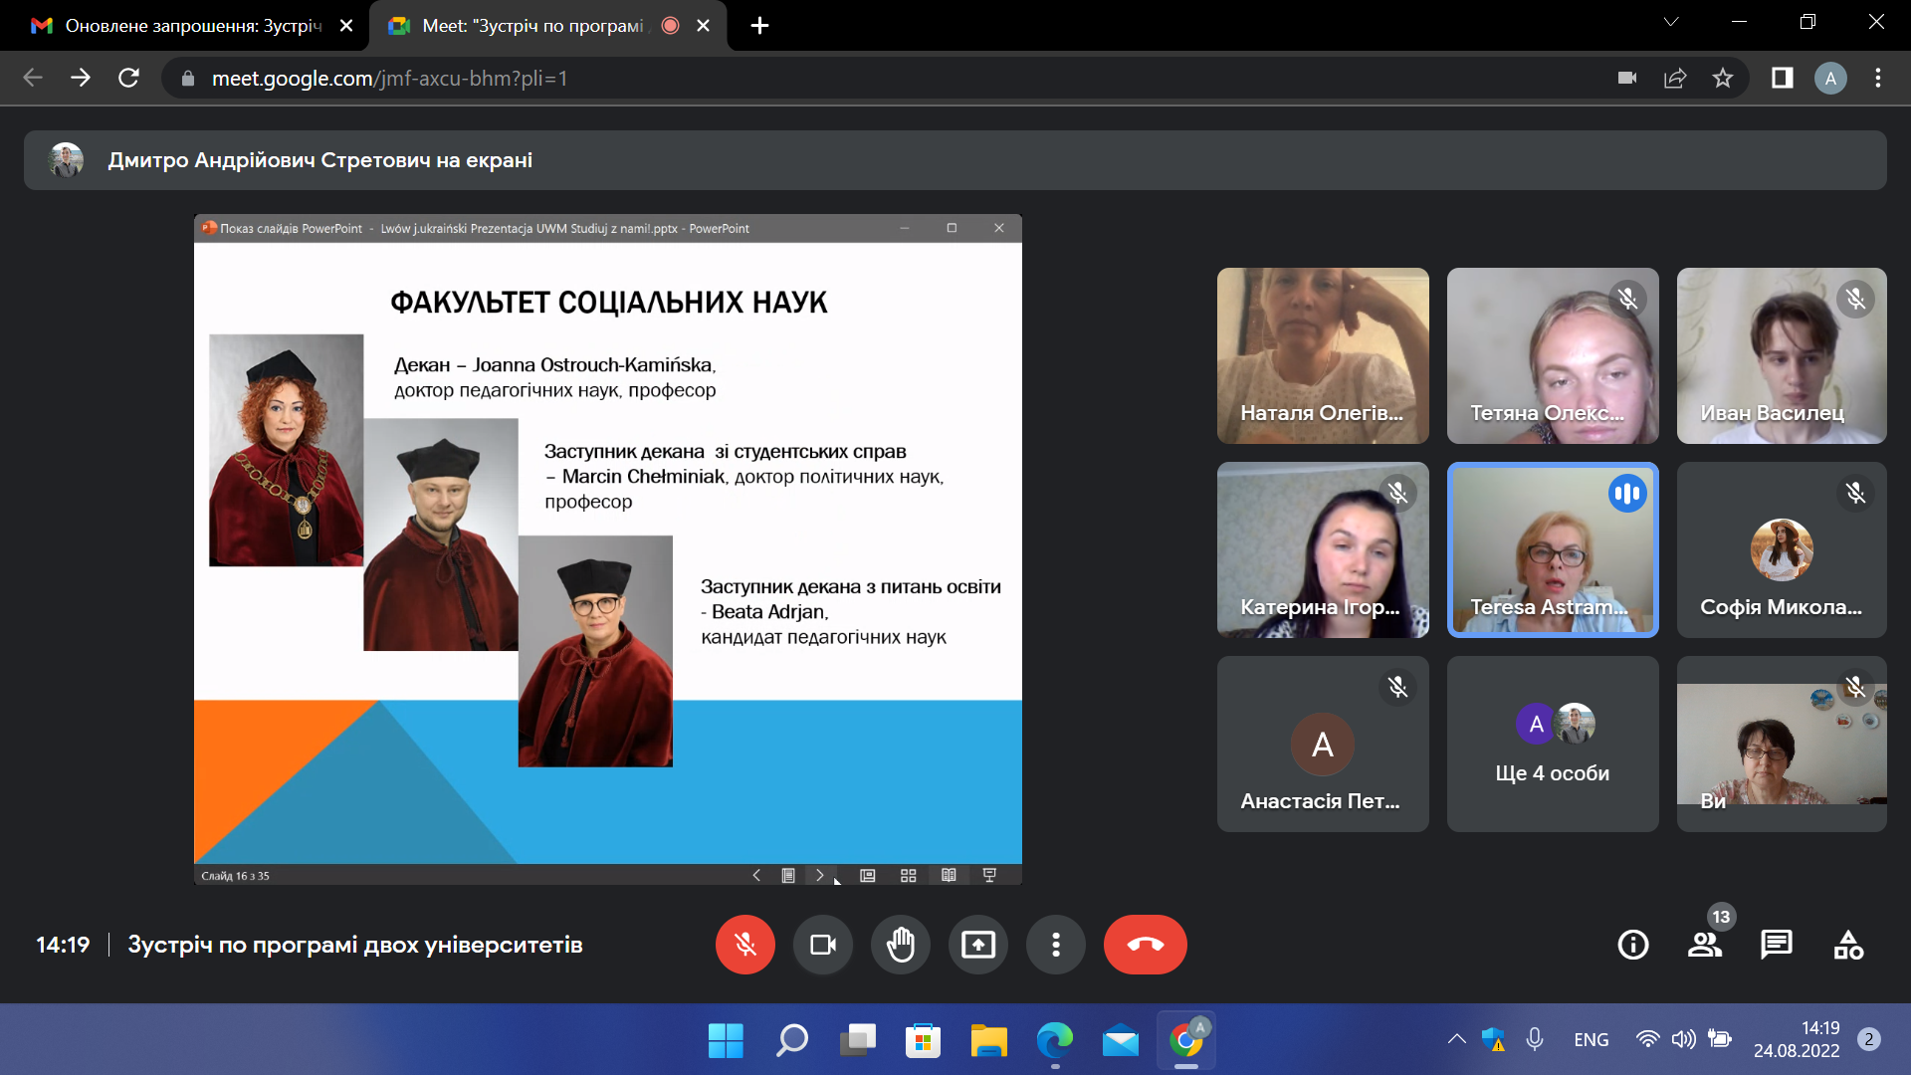Click the share page icon in address bar
Viewport: 1911px width, 1075px height.
[x=1675, y=78]
